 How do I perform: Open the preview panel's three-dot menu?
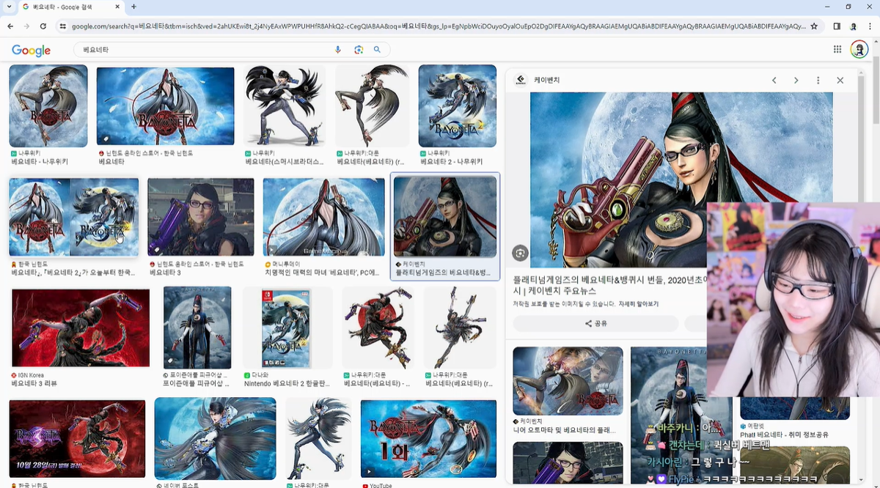click(818, 81)
